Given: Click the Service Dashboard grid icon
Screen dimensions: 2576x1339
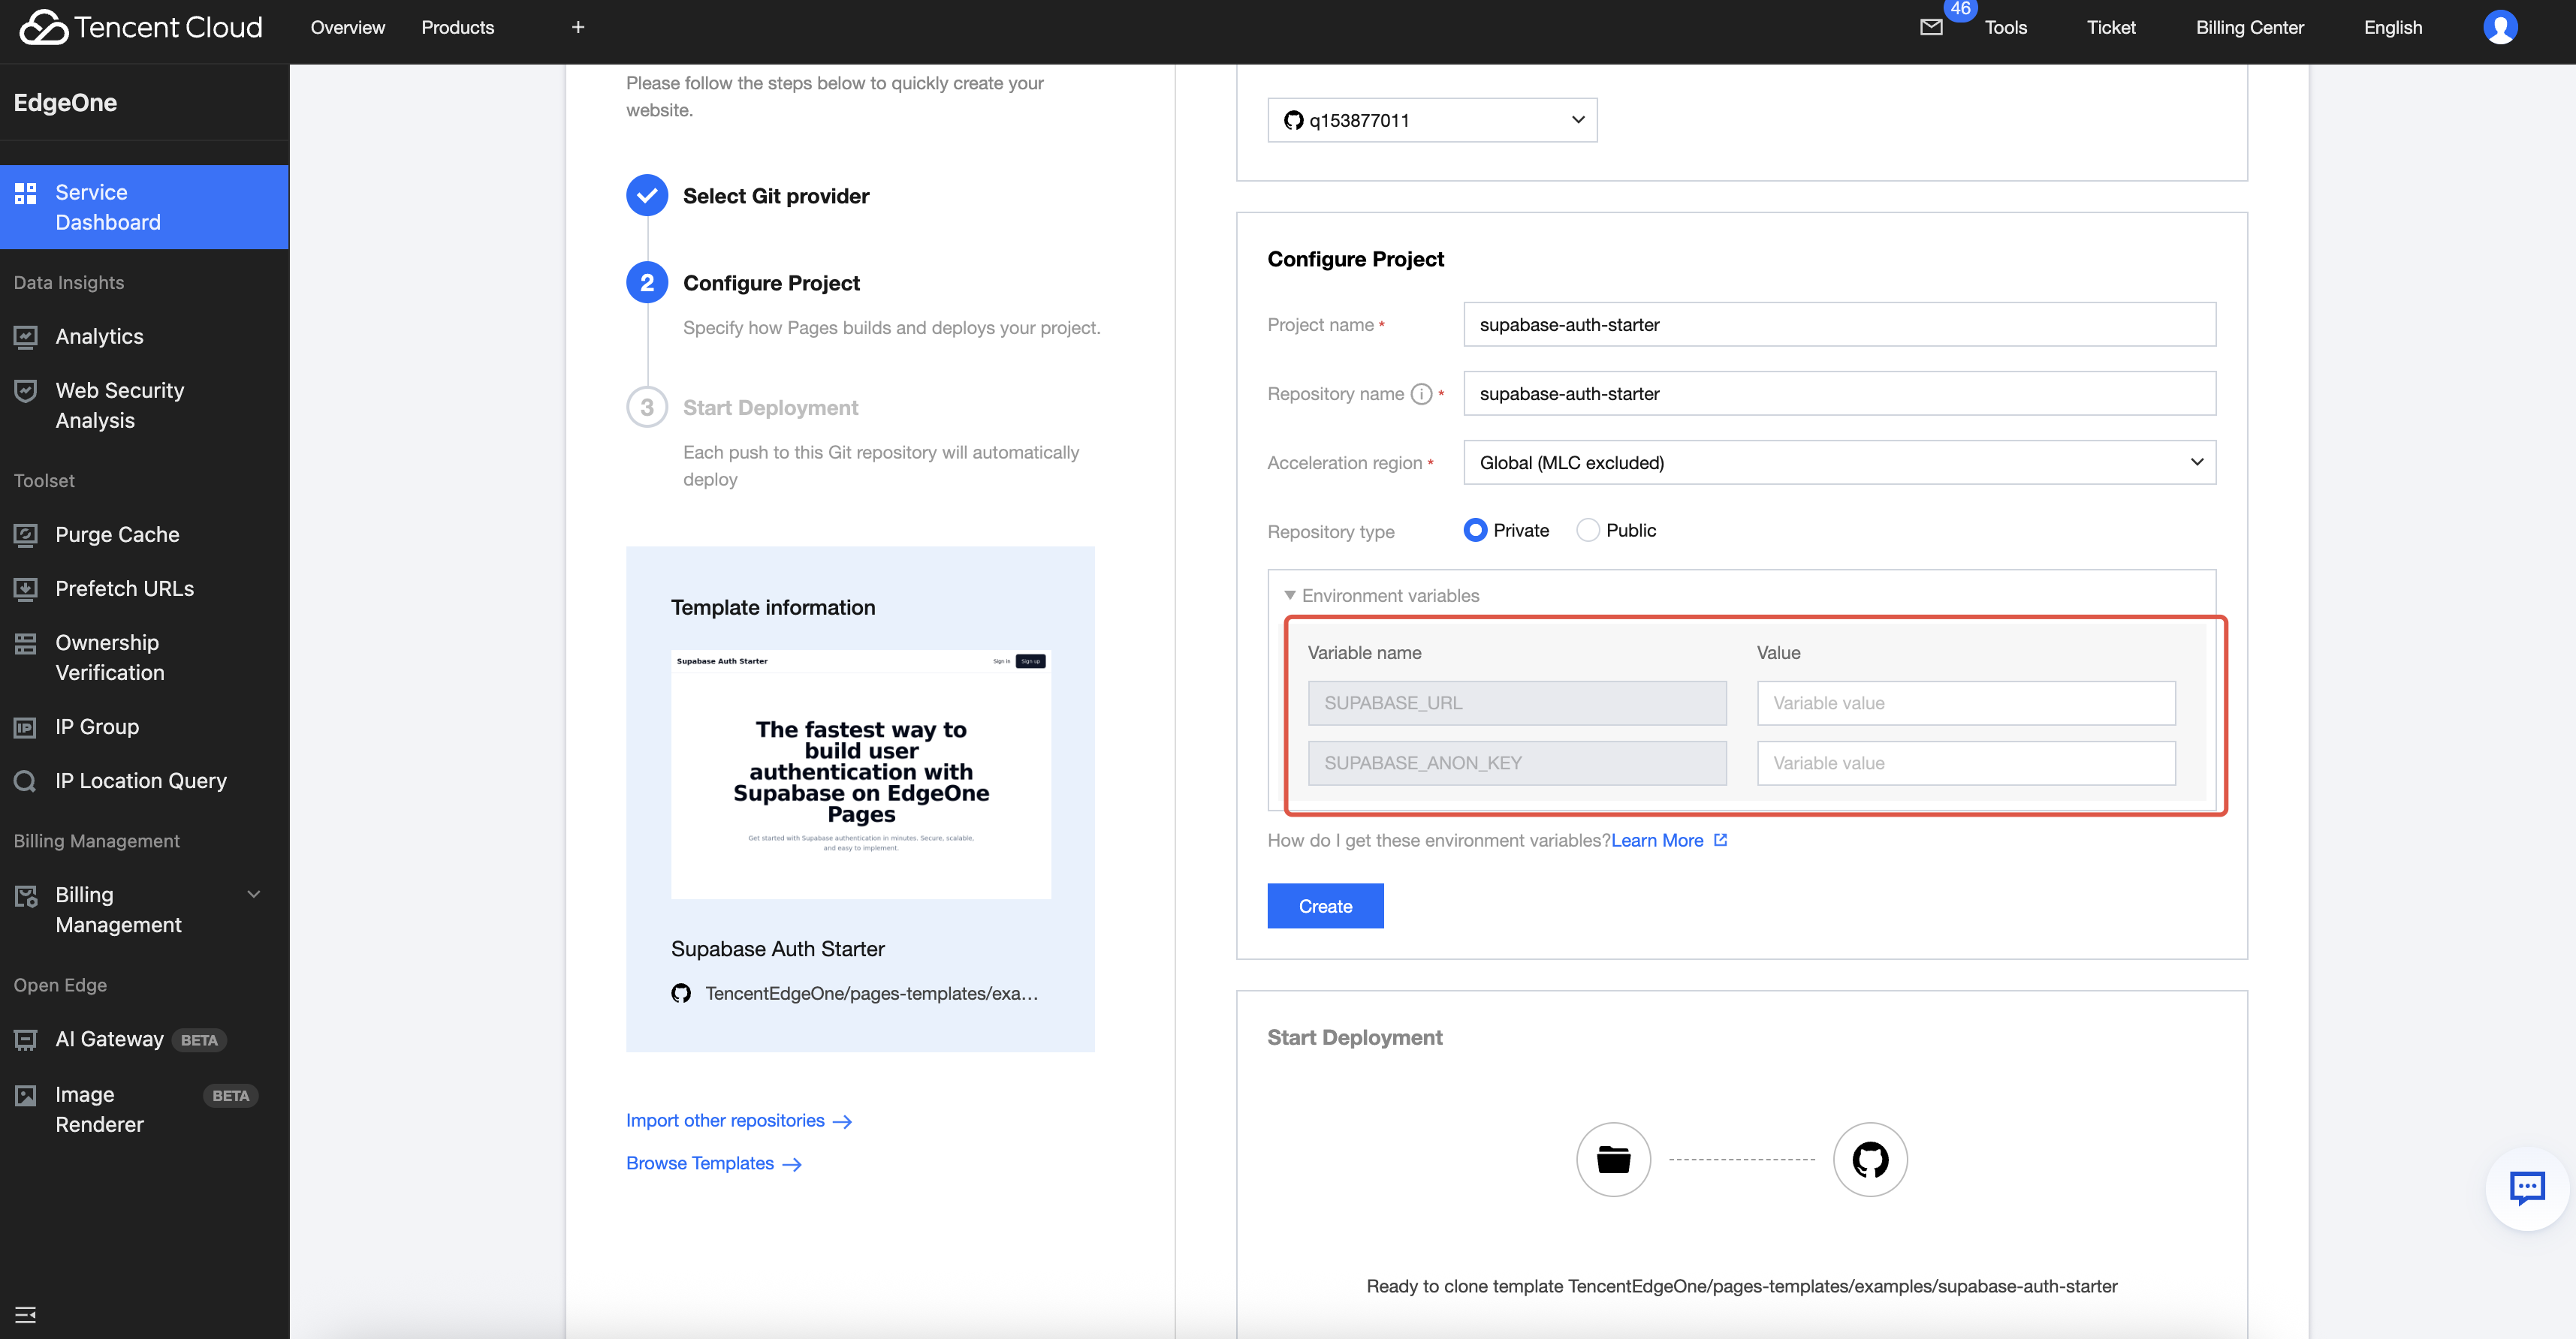Looking at the screenshot, I should tap(26, 193).
